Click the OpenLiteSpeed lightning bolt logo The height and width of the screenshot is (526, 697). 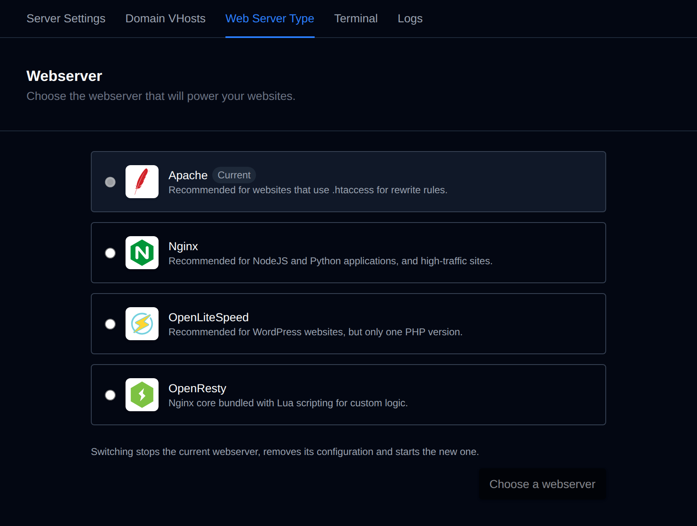(142, 324)
